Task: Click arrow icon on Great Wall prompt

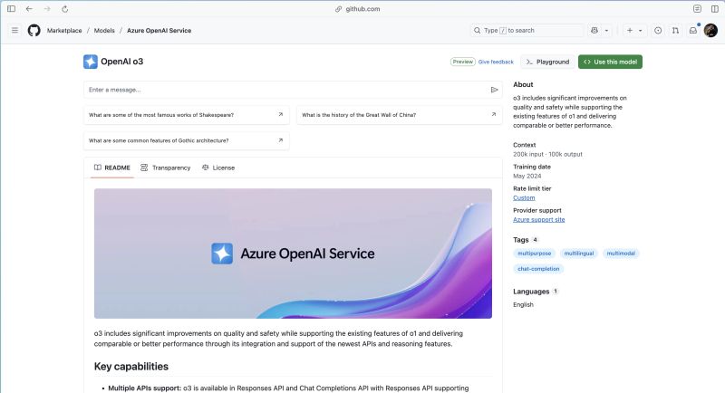Action: pos(493,114)
